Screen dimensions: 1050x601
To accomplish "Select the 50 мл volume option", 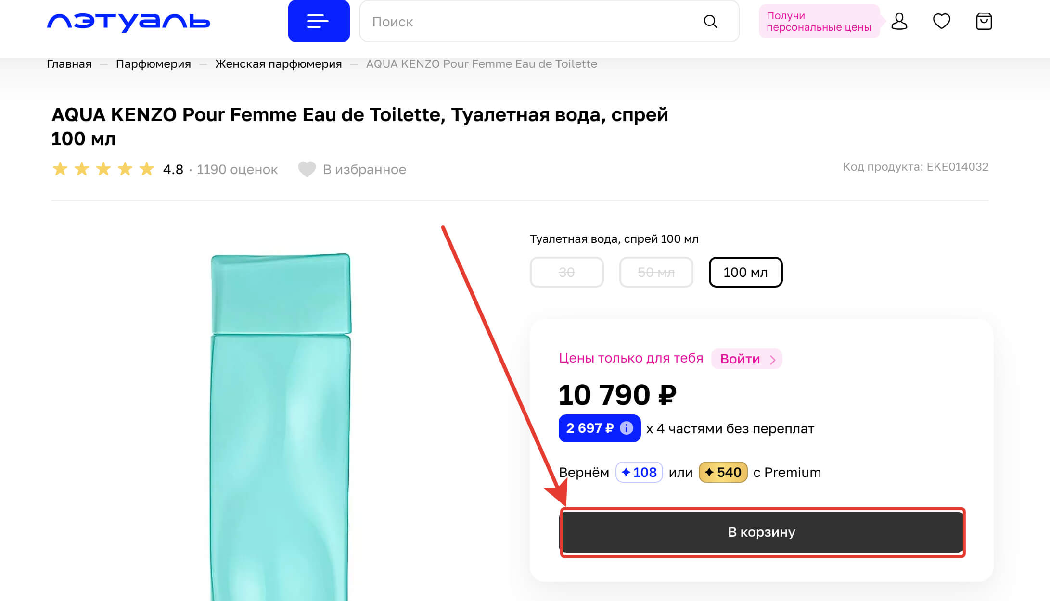I will [x=656, y=272].
